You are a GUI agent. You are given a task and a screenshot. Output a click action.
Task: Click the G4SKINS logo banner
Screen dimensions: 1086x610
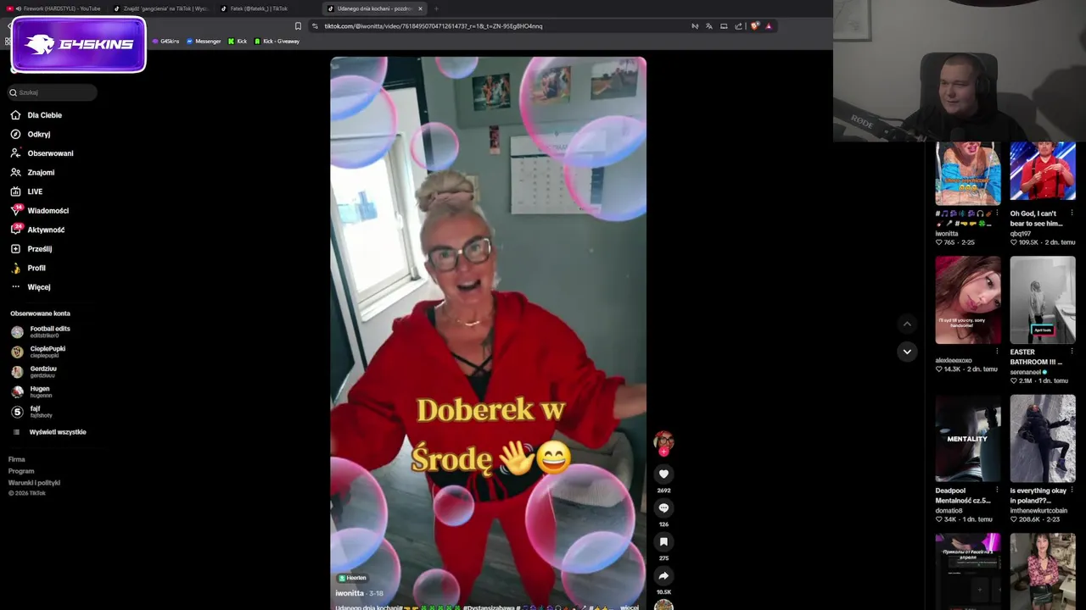coord(79,44)
